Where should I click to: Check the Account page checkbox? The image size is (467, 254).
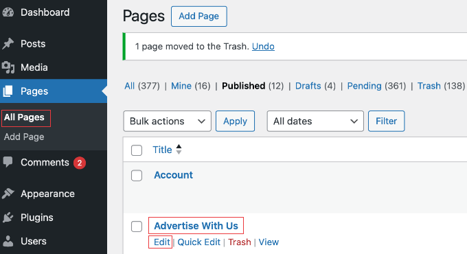click(137, 175)
